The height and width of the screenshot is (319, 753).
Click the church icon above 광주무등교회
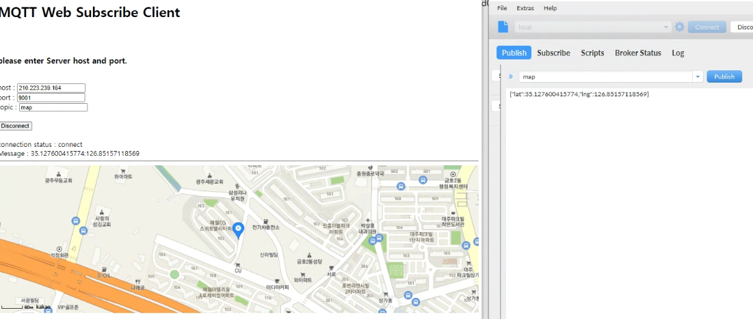[59, 174]
